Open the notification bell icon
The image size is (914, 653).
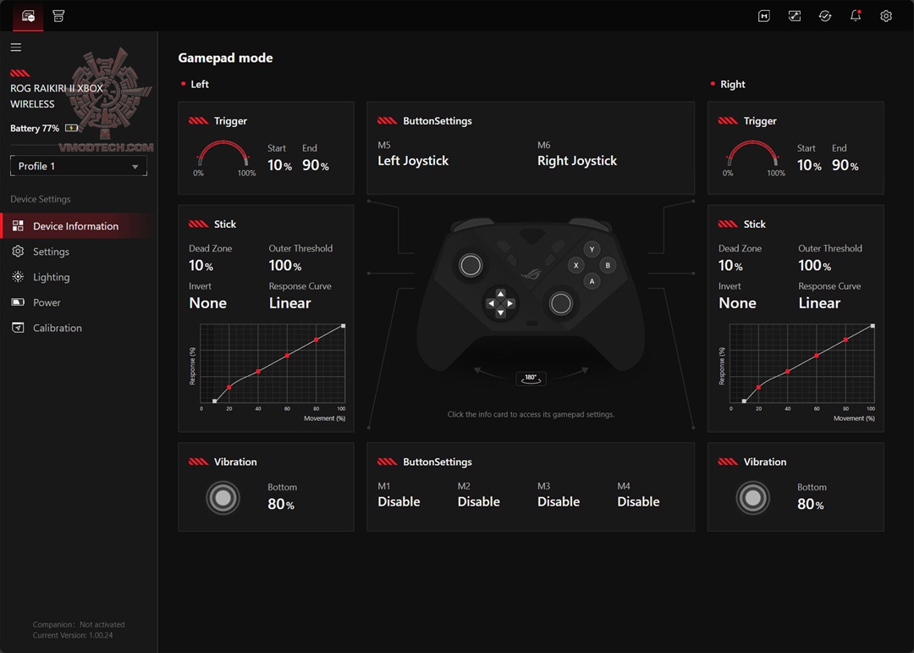tap(855, 16)
